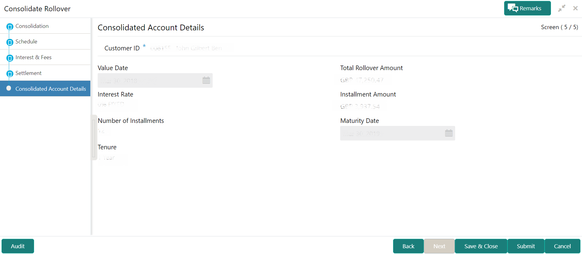582x254 pixels.
Task: Click the Settlement step circle icon
Action: pyautogui.click(x=10, y=74)
